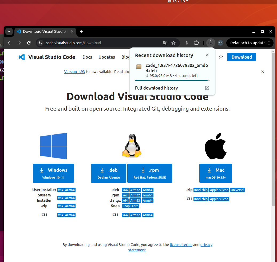Open a new tab with plus icon
The height and width of the screenshot is (262, 277).
82,31
